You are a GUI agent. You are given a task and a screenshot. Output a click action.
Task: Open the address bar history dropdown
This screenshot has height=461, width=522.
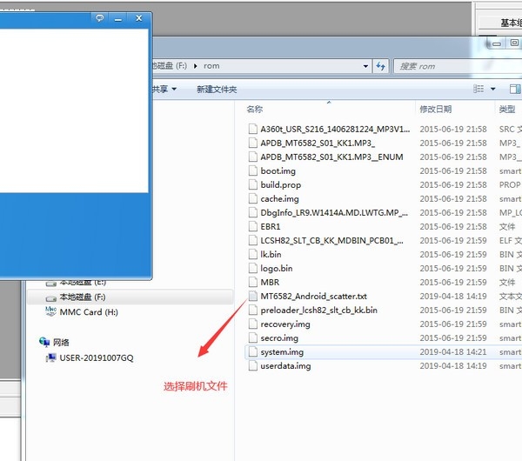click(365, 66)
